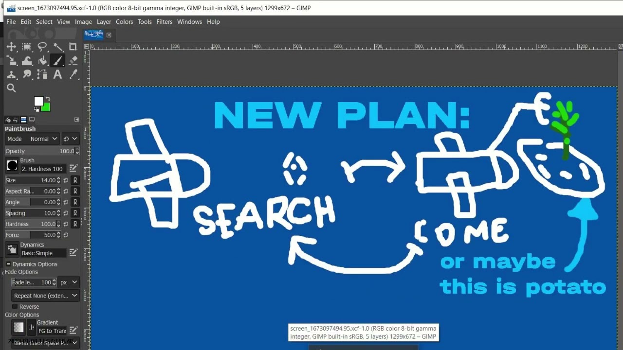The image size is (623, 350).
Task: Click the gradient preview swatch
Action: [x=18, y=327]
